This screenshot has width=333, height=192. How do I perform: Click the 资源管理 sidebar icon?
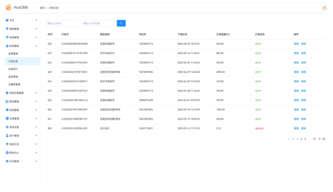point(7,38)
